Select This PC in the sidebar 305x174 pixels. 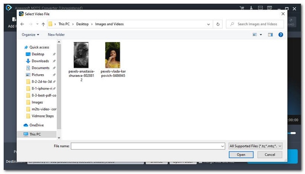coord(35,134)
